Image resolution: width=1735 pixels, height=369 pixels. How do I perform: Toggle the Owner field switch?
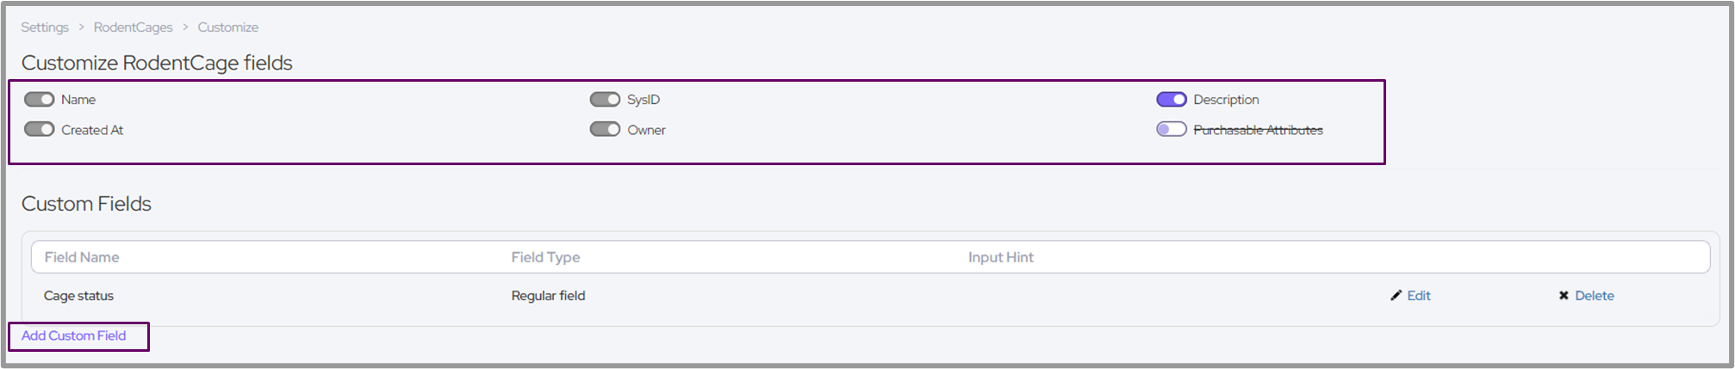click(x=605, y=130)
